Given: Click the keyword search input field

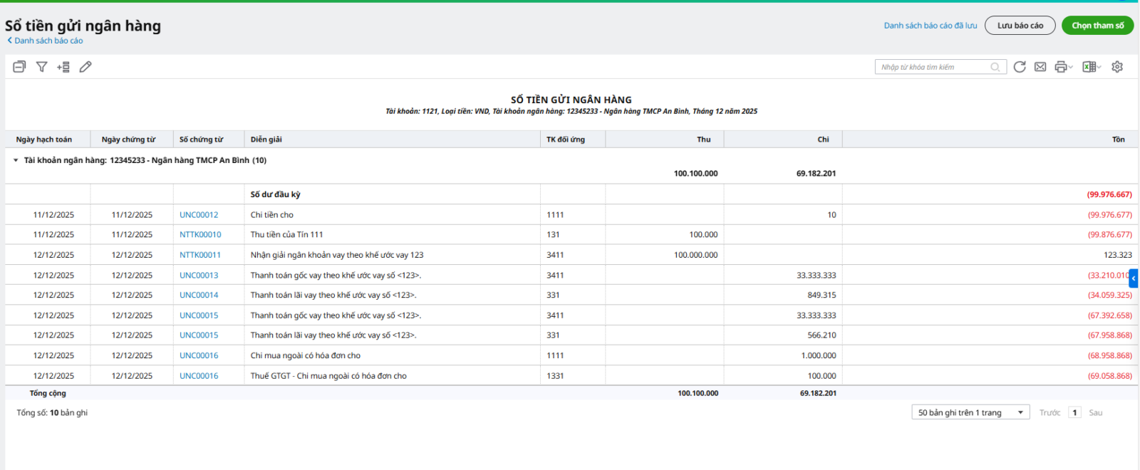Looking at the screenshot, I should (x=933, y=67).
